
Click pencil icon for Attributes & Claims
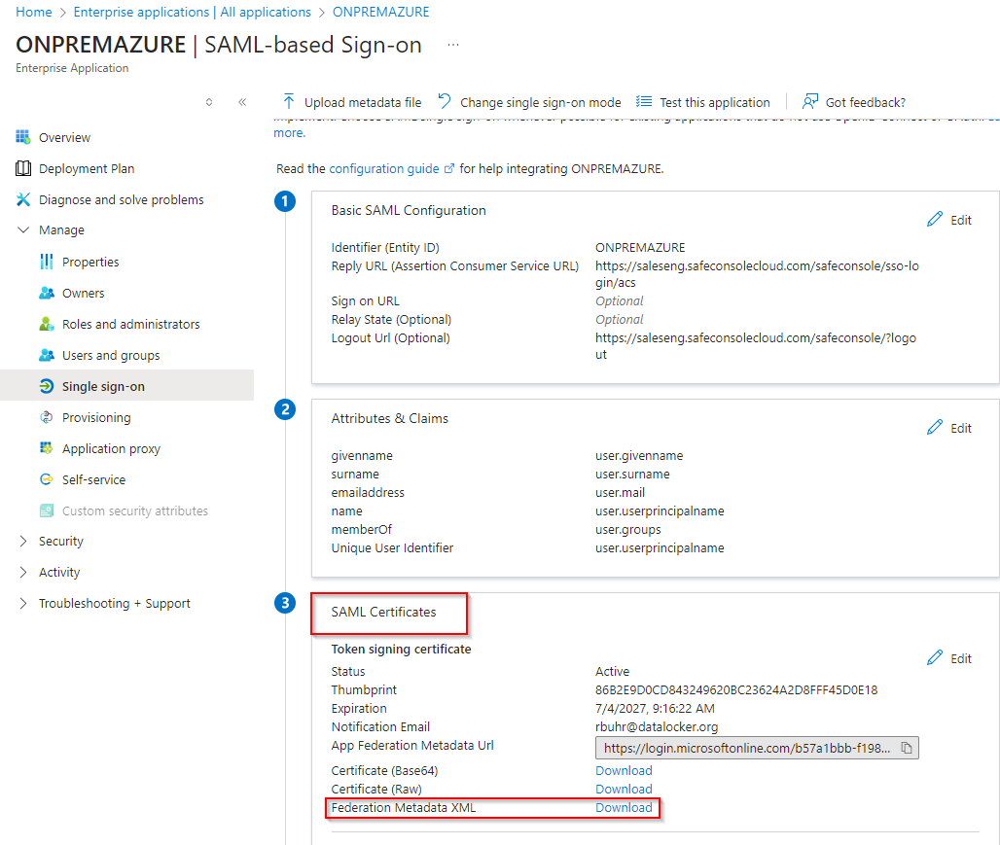(934, 427)
